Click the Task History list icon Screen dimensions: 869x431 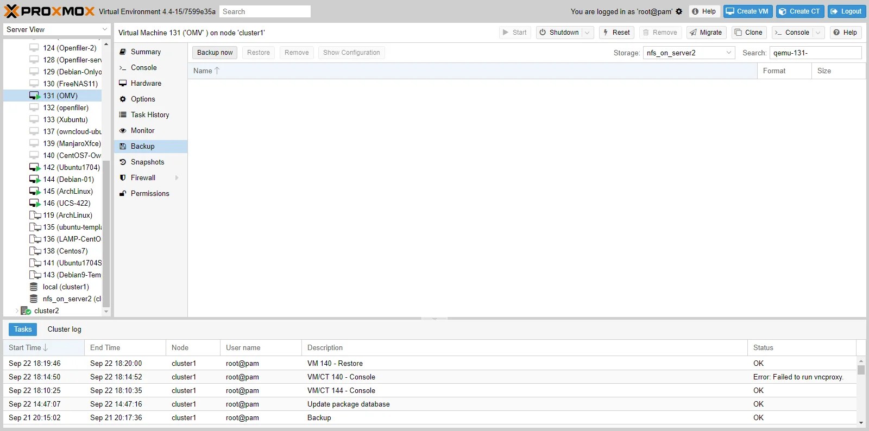pos(123,115)
